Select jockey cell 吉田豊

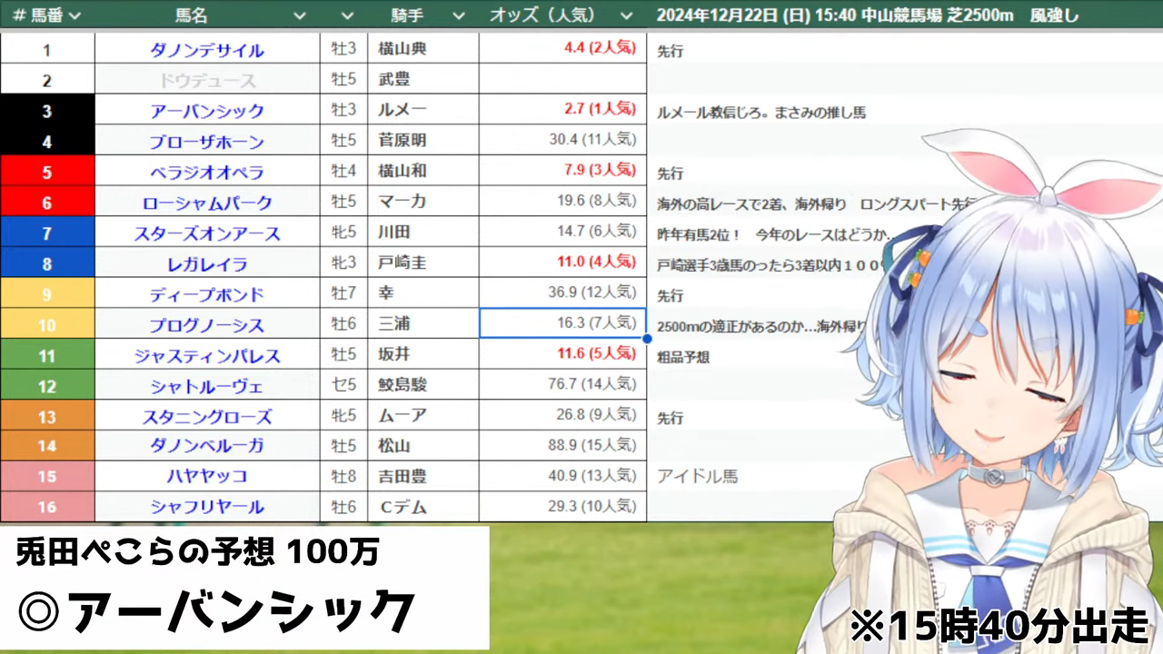(423, 476)
